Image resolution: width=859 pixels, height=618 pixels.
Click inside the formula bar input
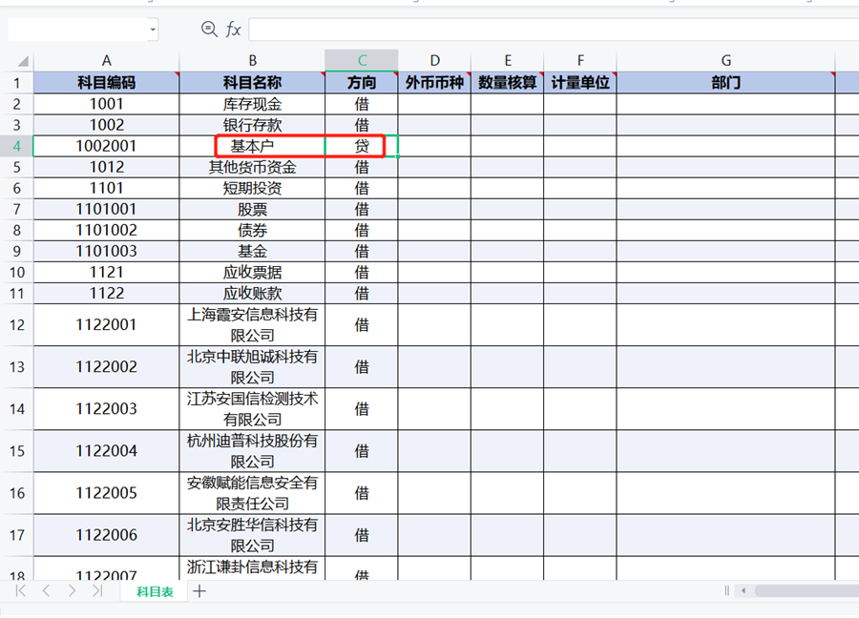pyautogui.click(x=554, y=30)
